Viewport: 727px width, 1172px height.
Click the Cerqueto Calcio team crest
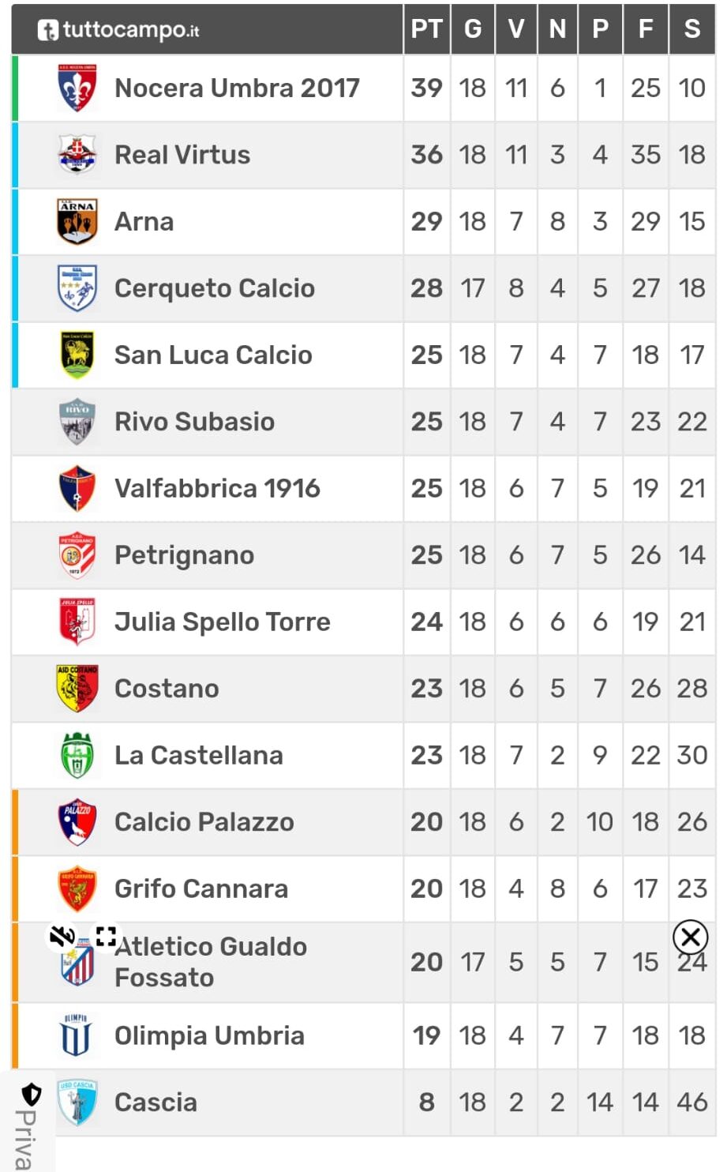(77, 288)
